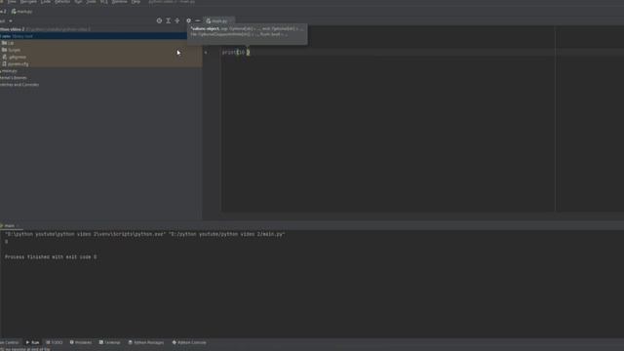624x351 pixels.
Task: Open the Refactor menu
Action: tap(62, 2)
